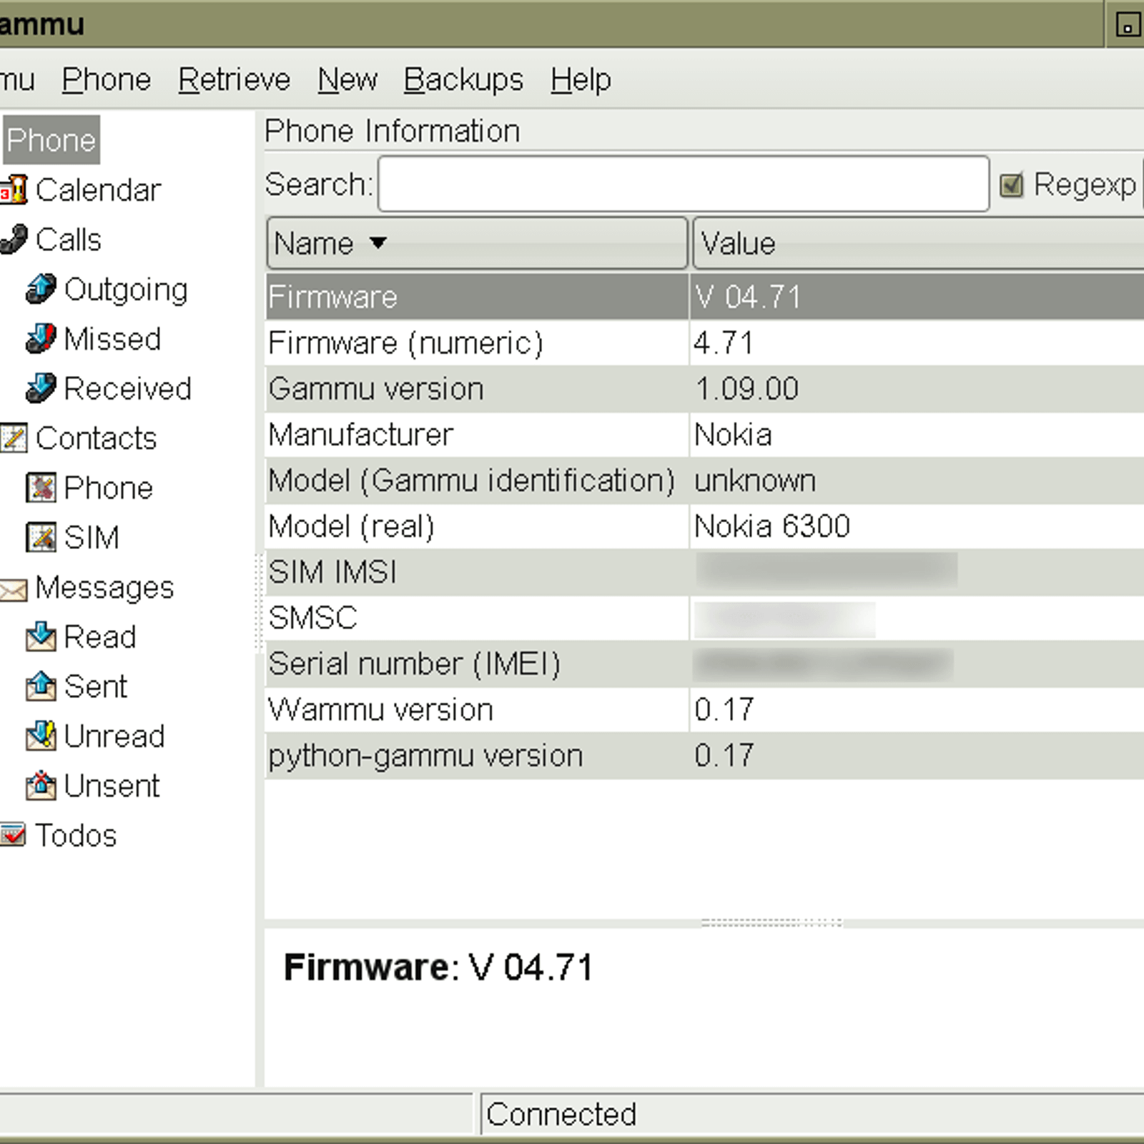Click the Todos checkmark icon
Screen dimensions: 1144x1144
(14, 834)
